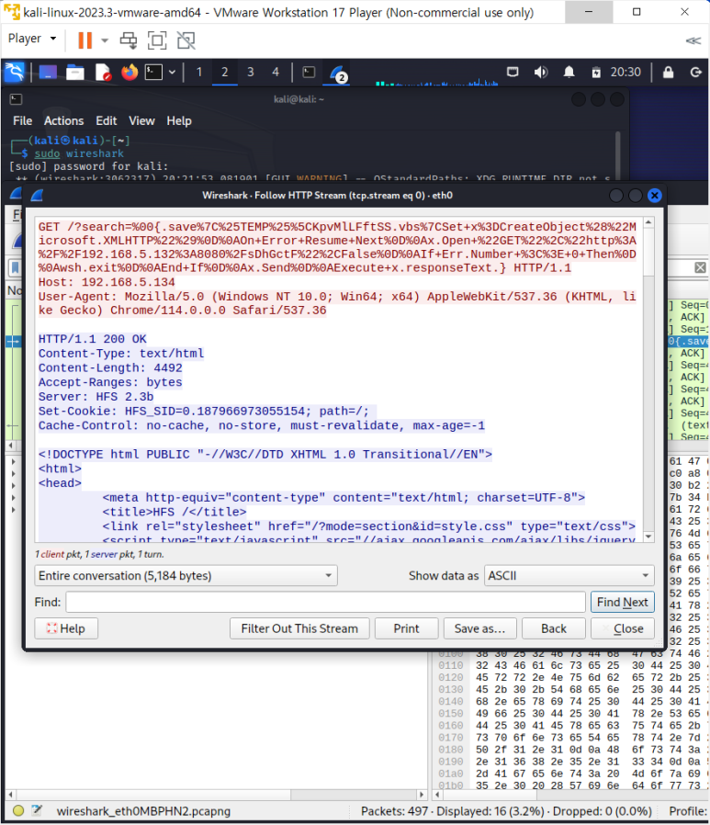Viewport: 710px width, 825px height.
Task: Open terminal emulator launcher
Action: [x=153, y=72]
